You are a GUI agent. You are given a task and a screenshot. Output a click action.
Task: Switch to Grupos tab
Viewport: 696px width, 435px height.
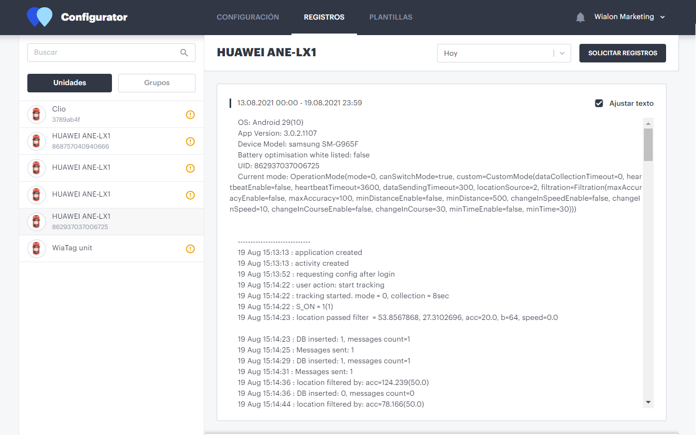coord(157,83)
